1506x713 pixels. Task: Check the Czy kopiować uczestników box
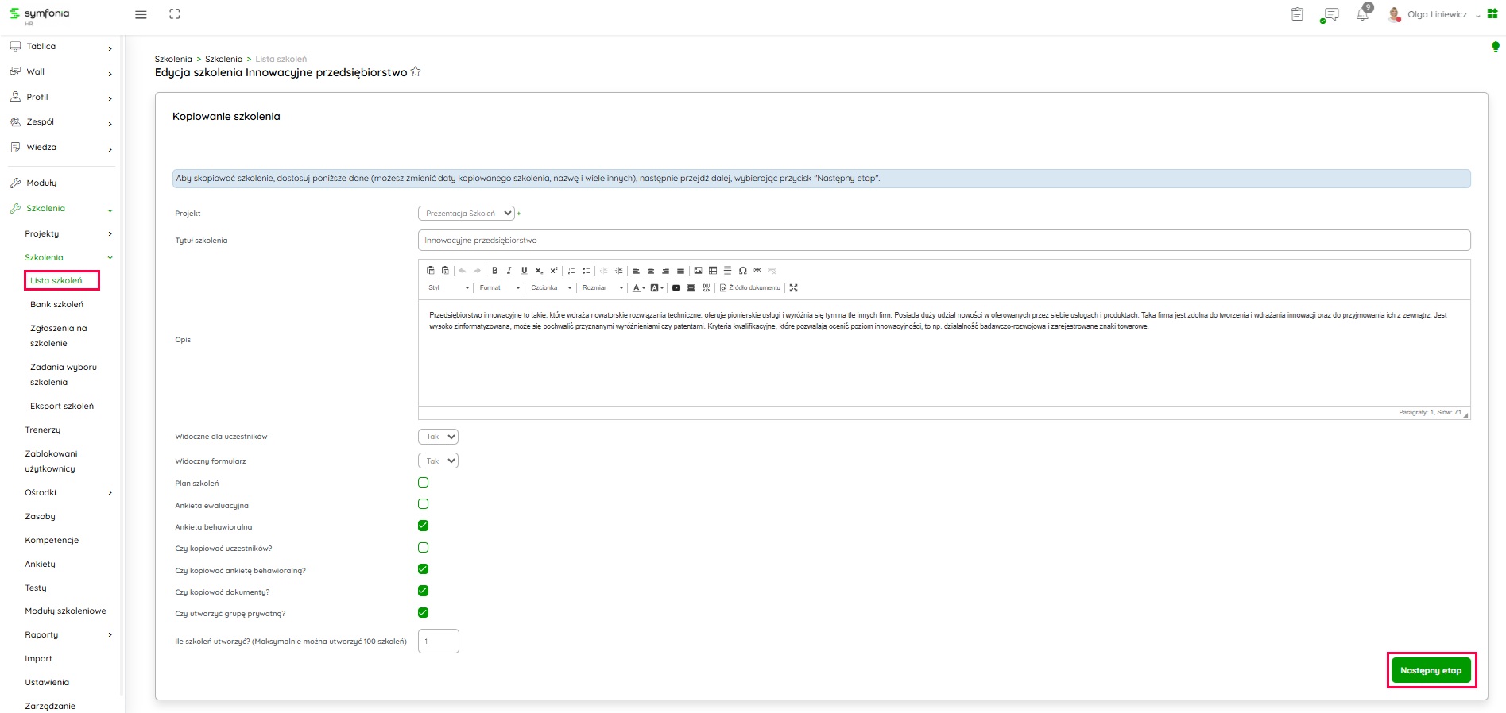[423, 548]
